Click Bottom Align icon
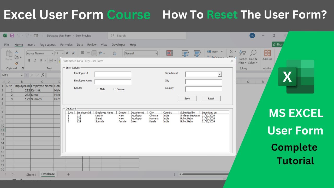The image size is (334, 188). click(x=94, y=53)
